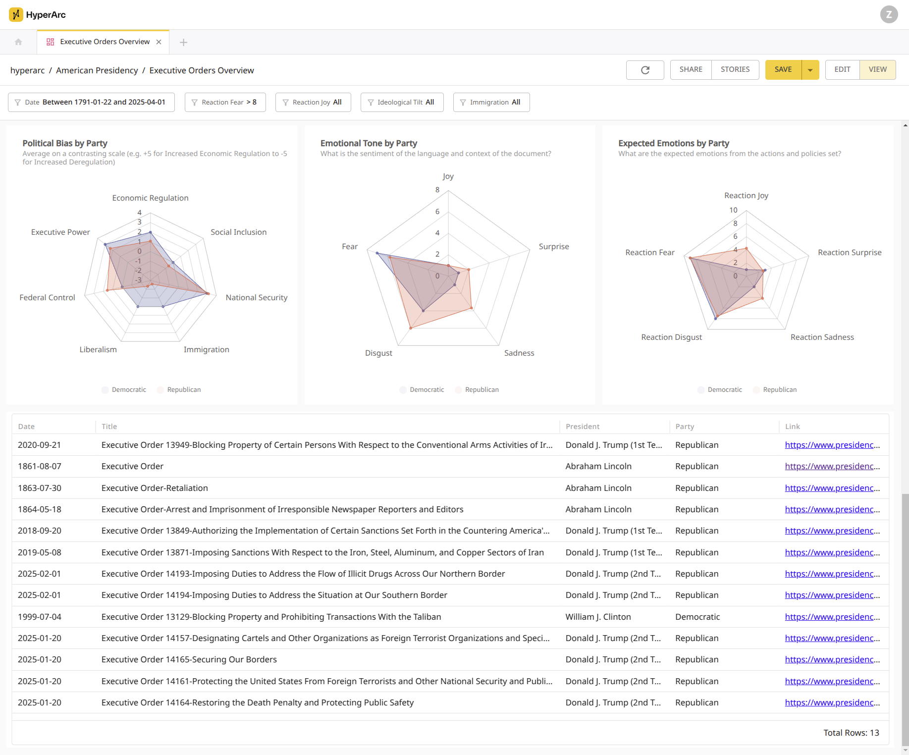Sort by the Link column header
909x755 pixels.
(792, 427)
